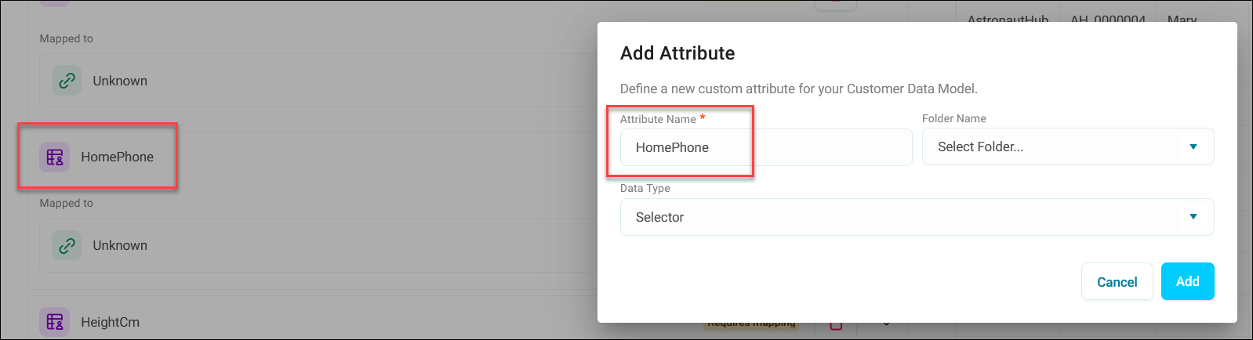Viewport: 1253px width, 340px height.
Task: Click the Add Attribute dialog title
Action: [677, 53]
